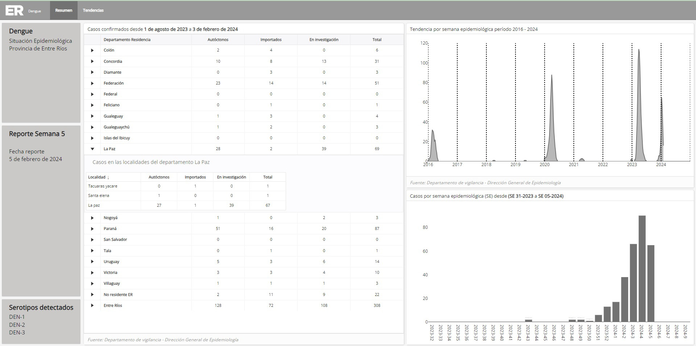Image resolution: width=696 pixels, height=346 pixels.
Task: Expand the Diamante department row
Action: click(x=92, y=73)
